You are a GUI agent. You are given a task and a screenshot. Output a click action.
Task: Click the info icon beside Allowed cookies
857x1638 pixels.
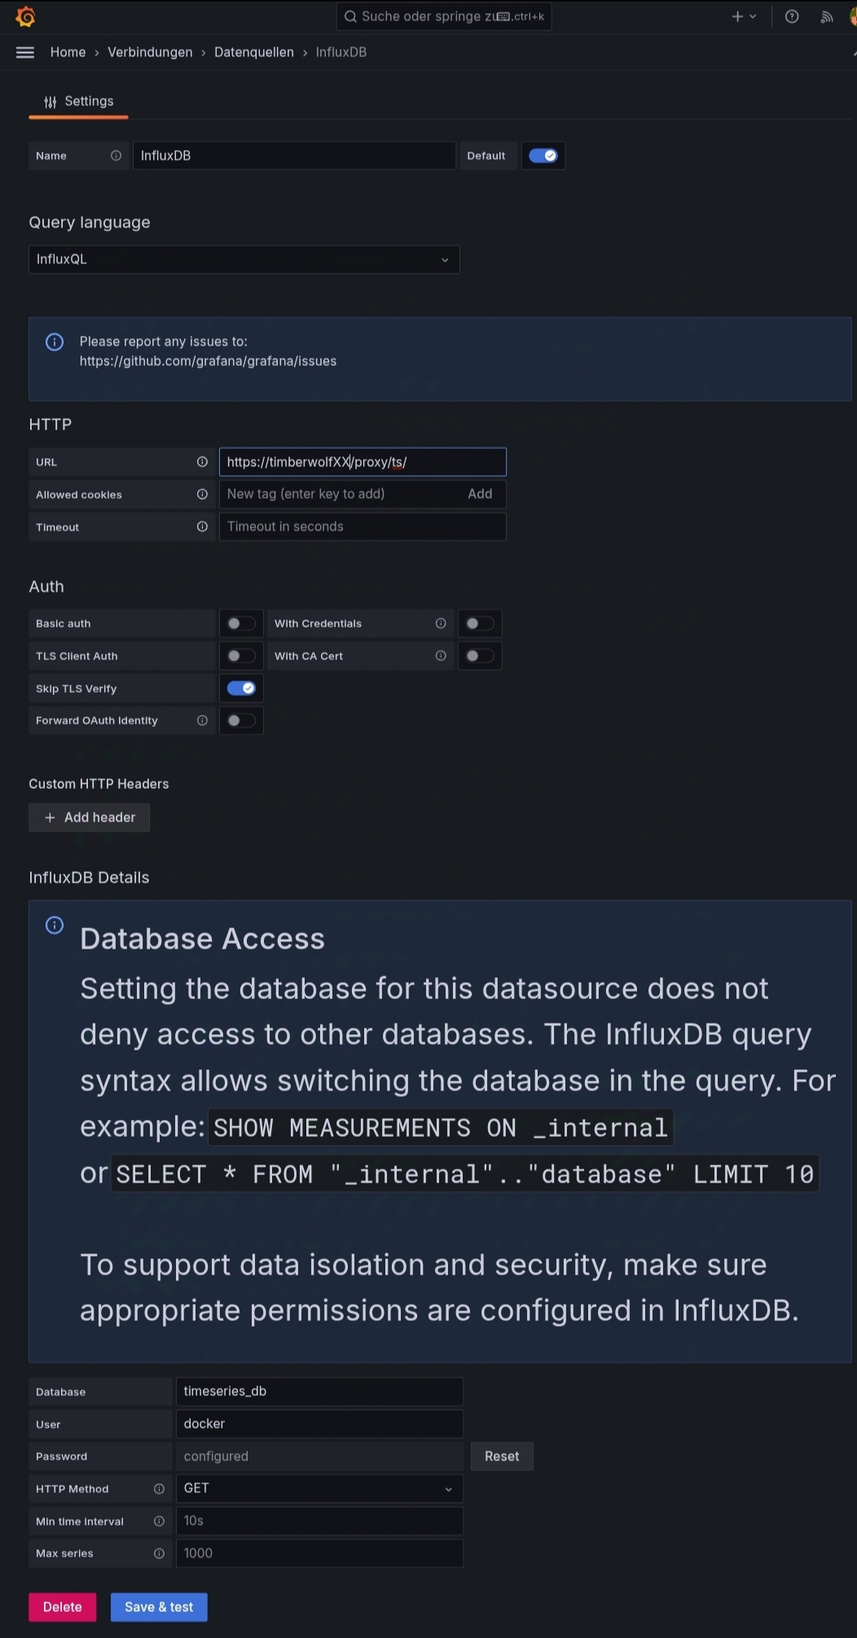(x=202, y=495)
